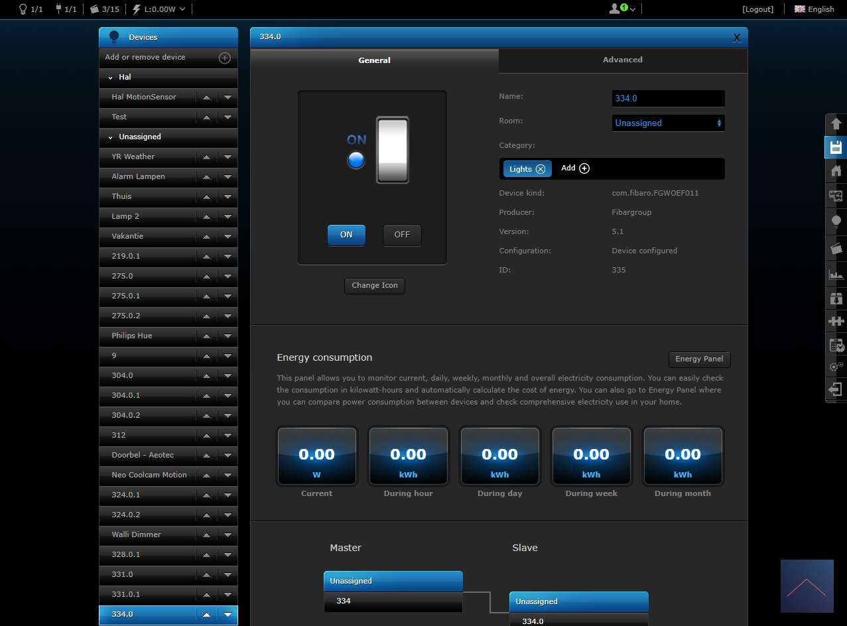
Task: Remove the Lights category tag
Action: coord(540,169)
